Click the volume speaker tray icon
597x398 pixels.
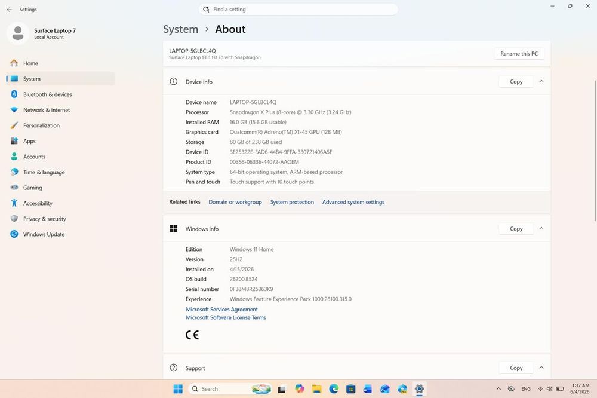(x=549, y=389)
